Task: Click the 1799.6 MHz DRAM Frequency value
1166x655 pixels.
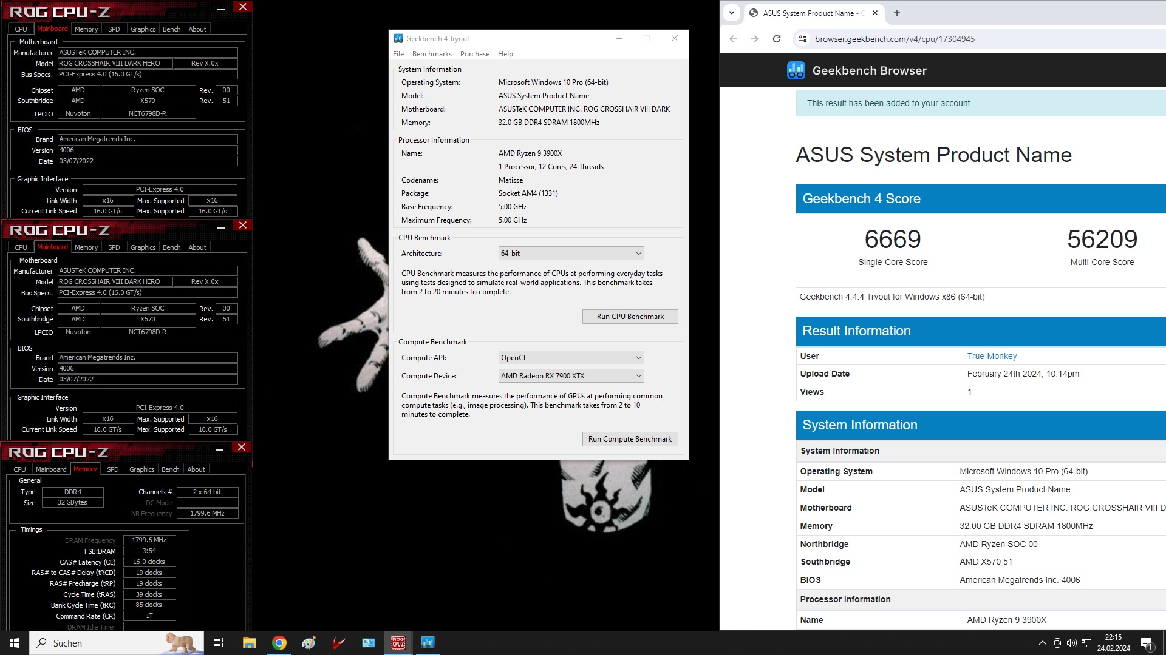Action: click(149, 540)
